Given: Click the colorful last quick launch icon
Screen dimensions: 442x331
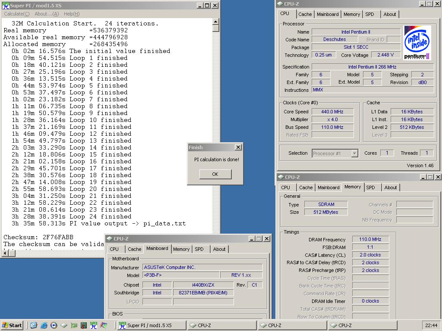Looking at the screenshot, I should tap(104, 325).
